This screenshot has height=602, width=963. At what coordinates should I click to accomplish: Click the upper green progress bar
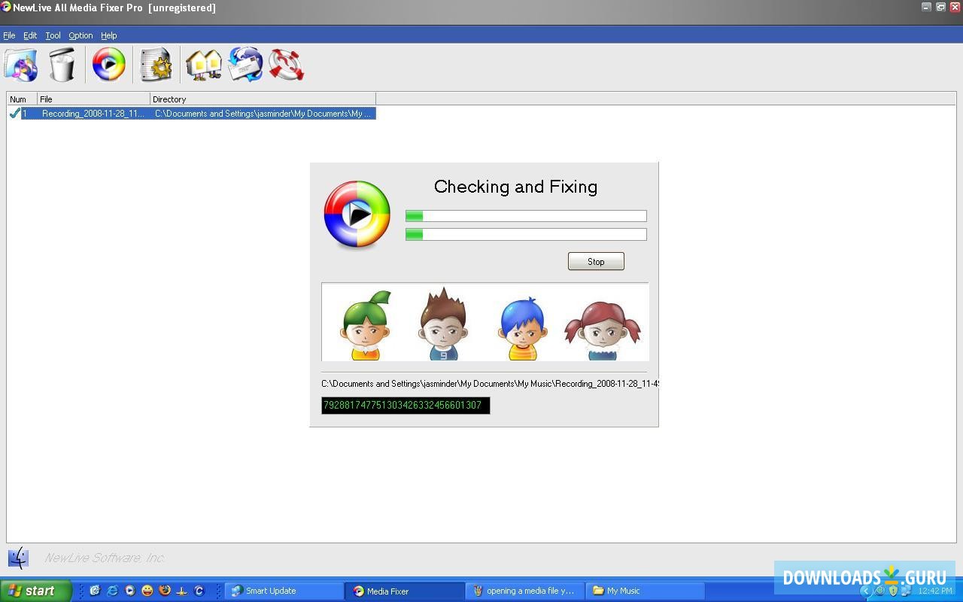tap(526, 216)
